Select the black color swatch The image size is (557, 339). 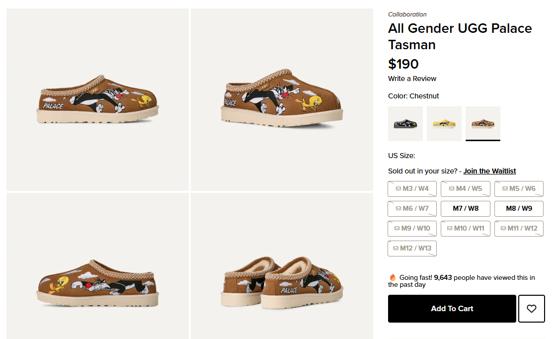[405, 124]
